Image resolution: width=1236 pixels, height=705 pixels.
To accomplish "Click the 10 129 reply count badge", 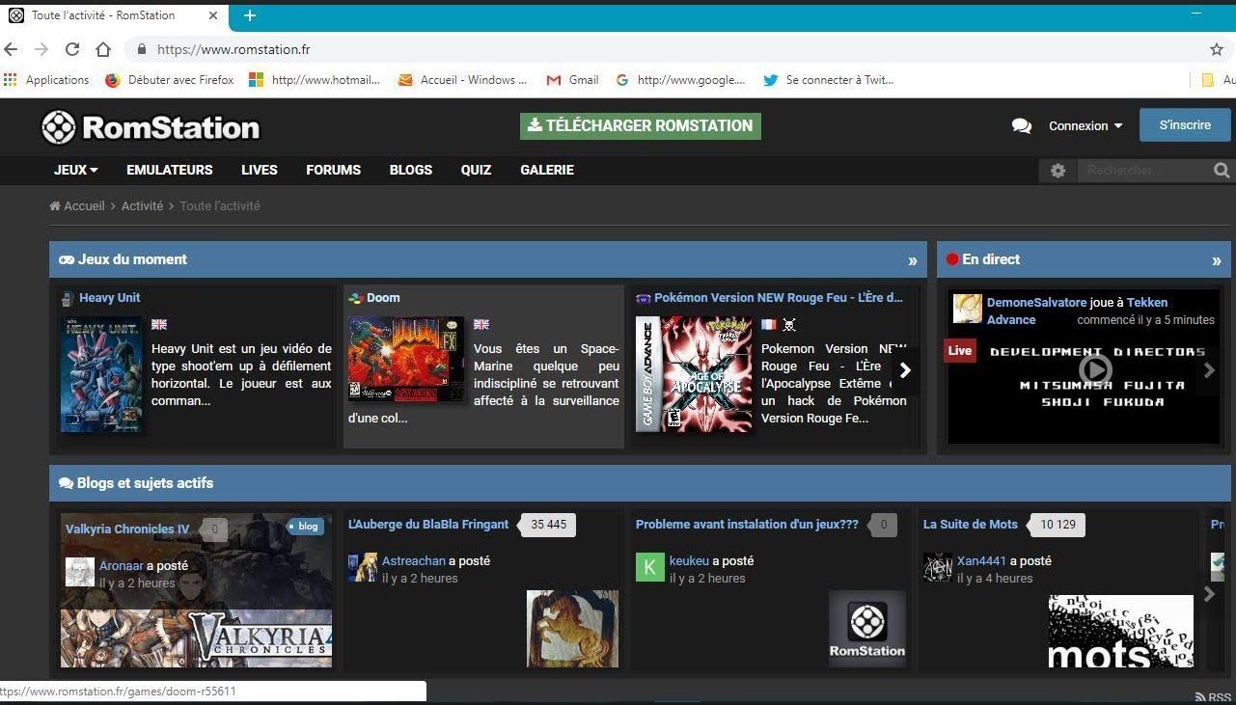I will tap(1057, 525).
